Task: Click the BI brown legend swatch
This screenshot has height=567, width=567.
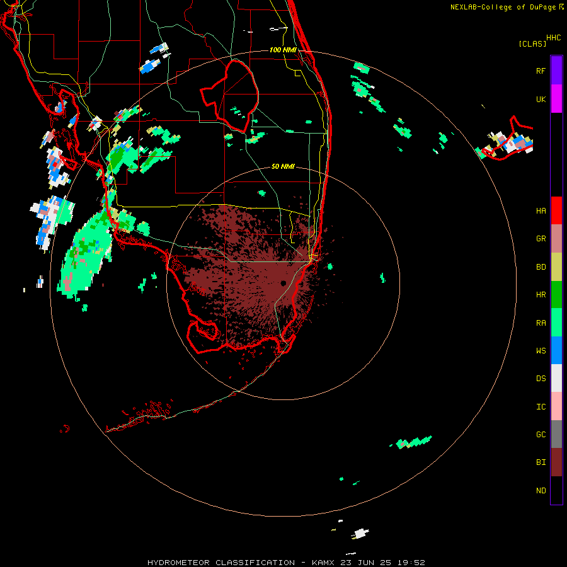Action: point(556,462)
